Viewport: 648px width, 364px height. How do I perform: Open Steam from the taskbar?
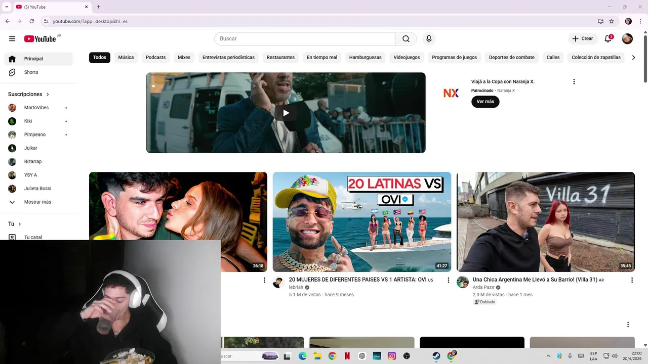click(436, 356)
